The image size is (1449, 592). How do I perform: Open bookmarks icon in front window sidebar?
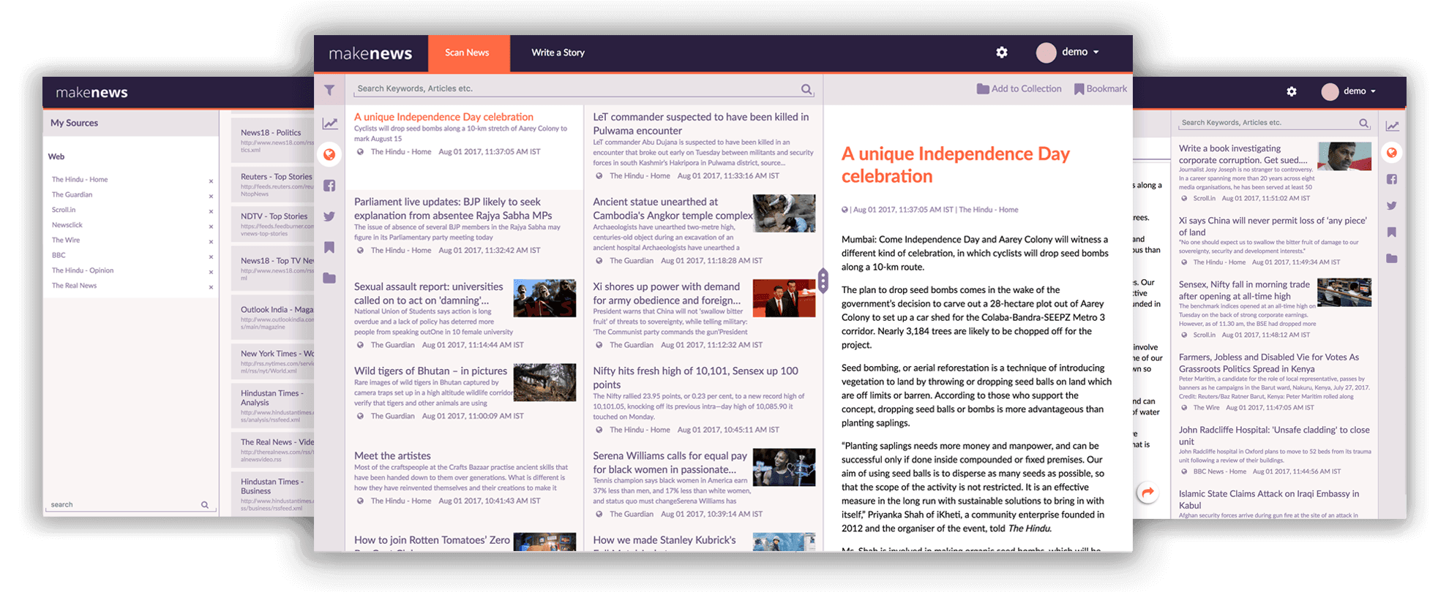pos(329,247)
